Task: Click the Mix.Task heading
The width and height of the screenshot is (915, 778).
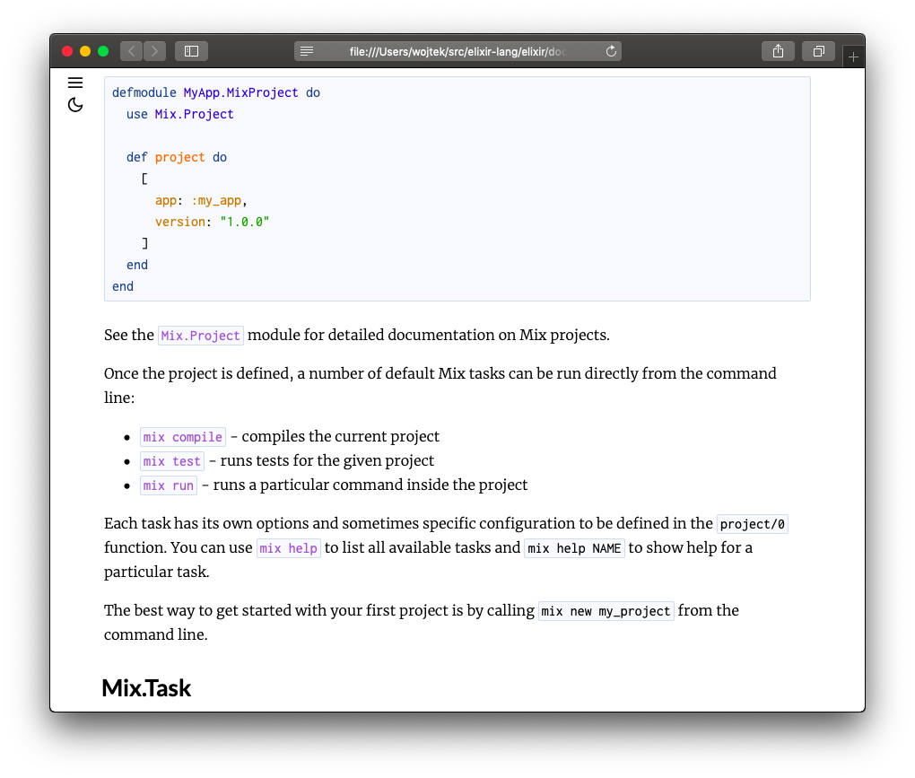Action: (x=146, y=688)
